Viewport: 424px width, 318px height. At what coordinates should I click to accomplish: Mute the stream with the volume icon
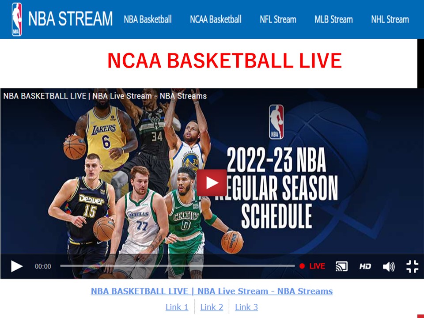click(388, 266)
